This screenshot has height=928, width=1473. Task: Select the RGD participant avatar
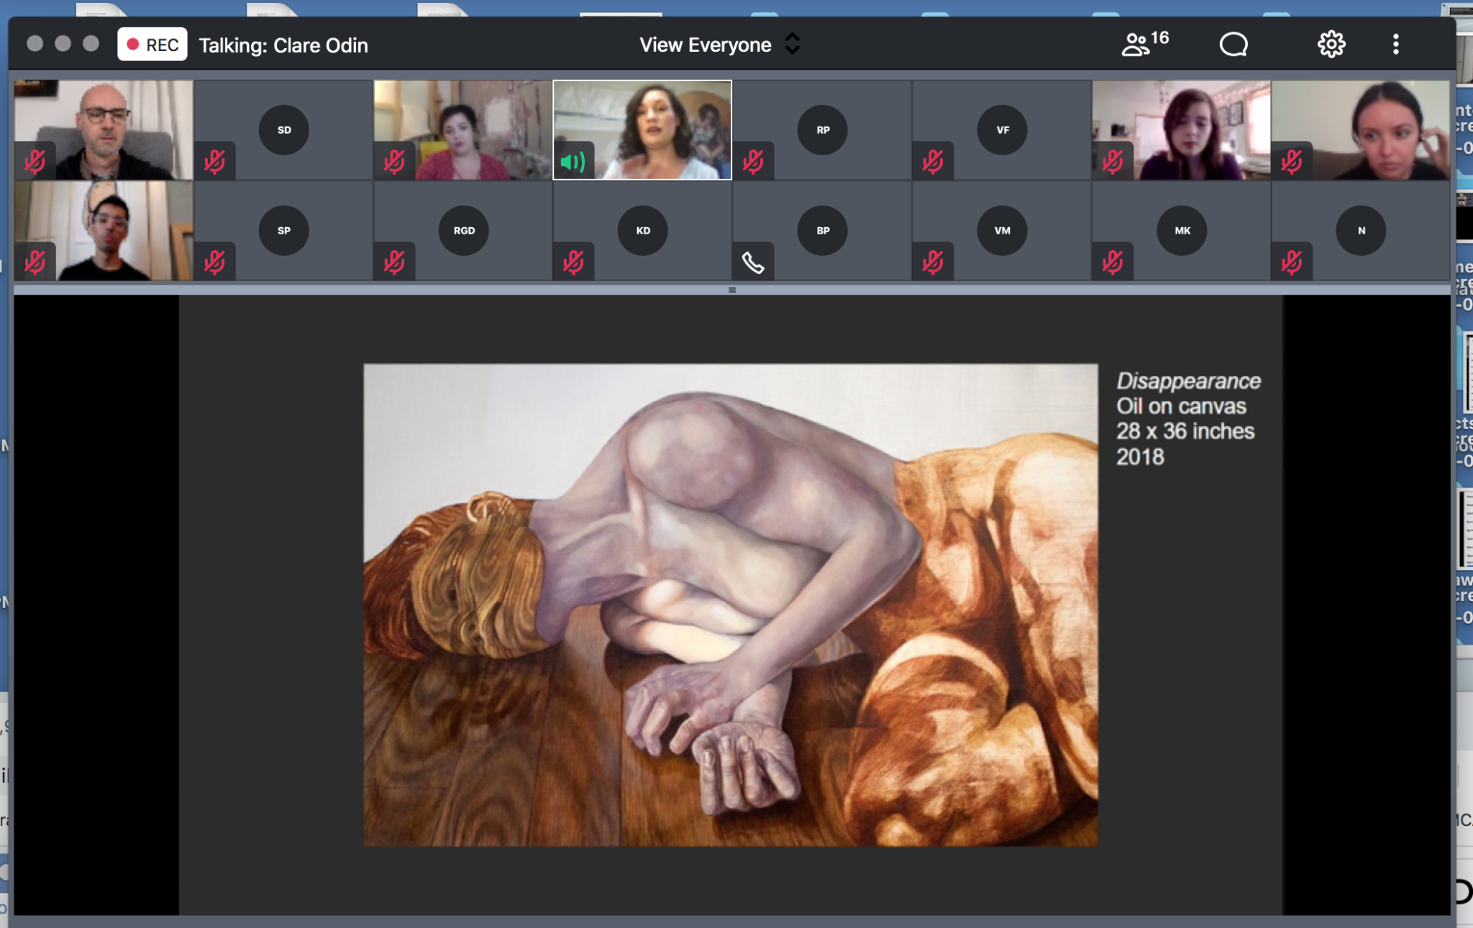pyautogui.click(x=464, y=231)
